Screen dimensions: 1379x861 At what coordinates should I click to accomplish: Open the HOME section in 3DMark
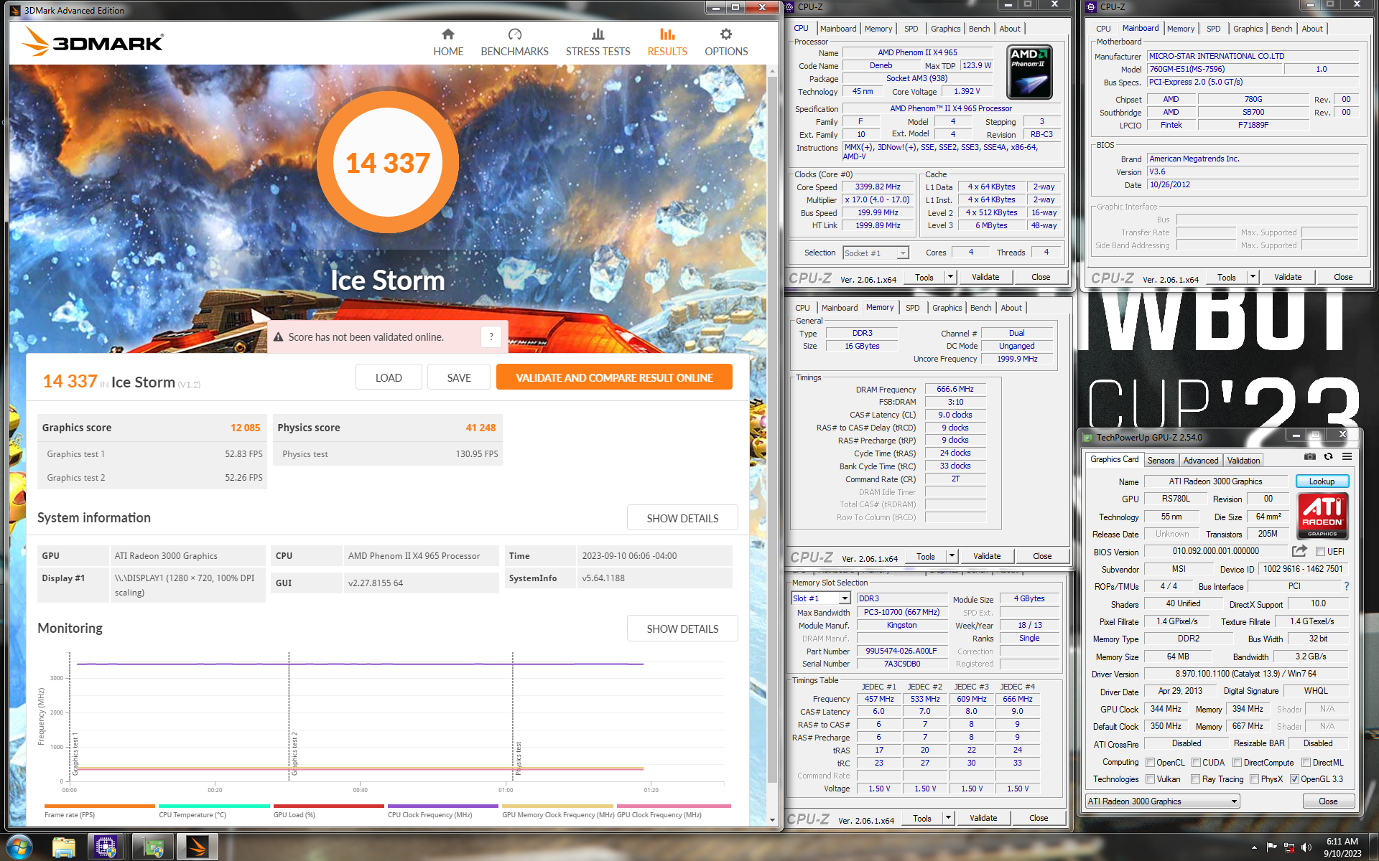click(x=448, y=42)
